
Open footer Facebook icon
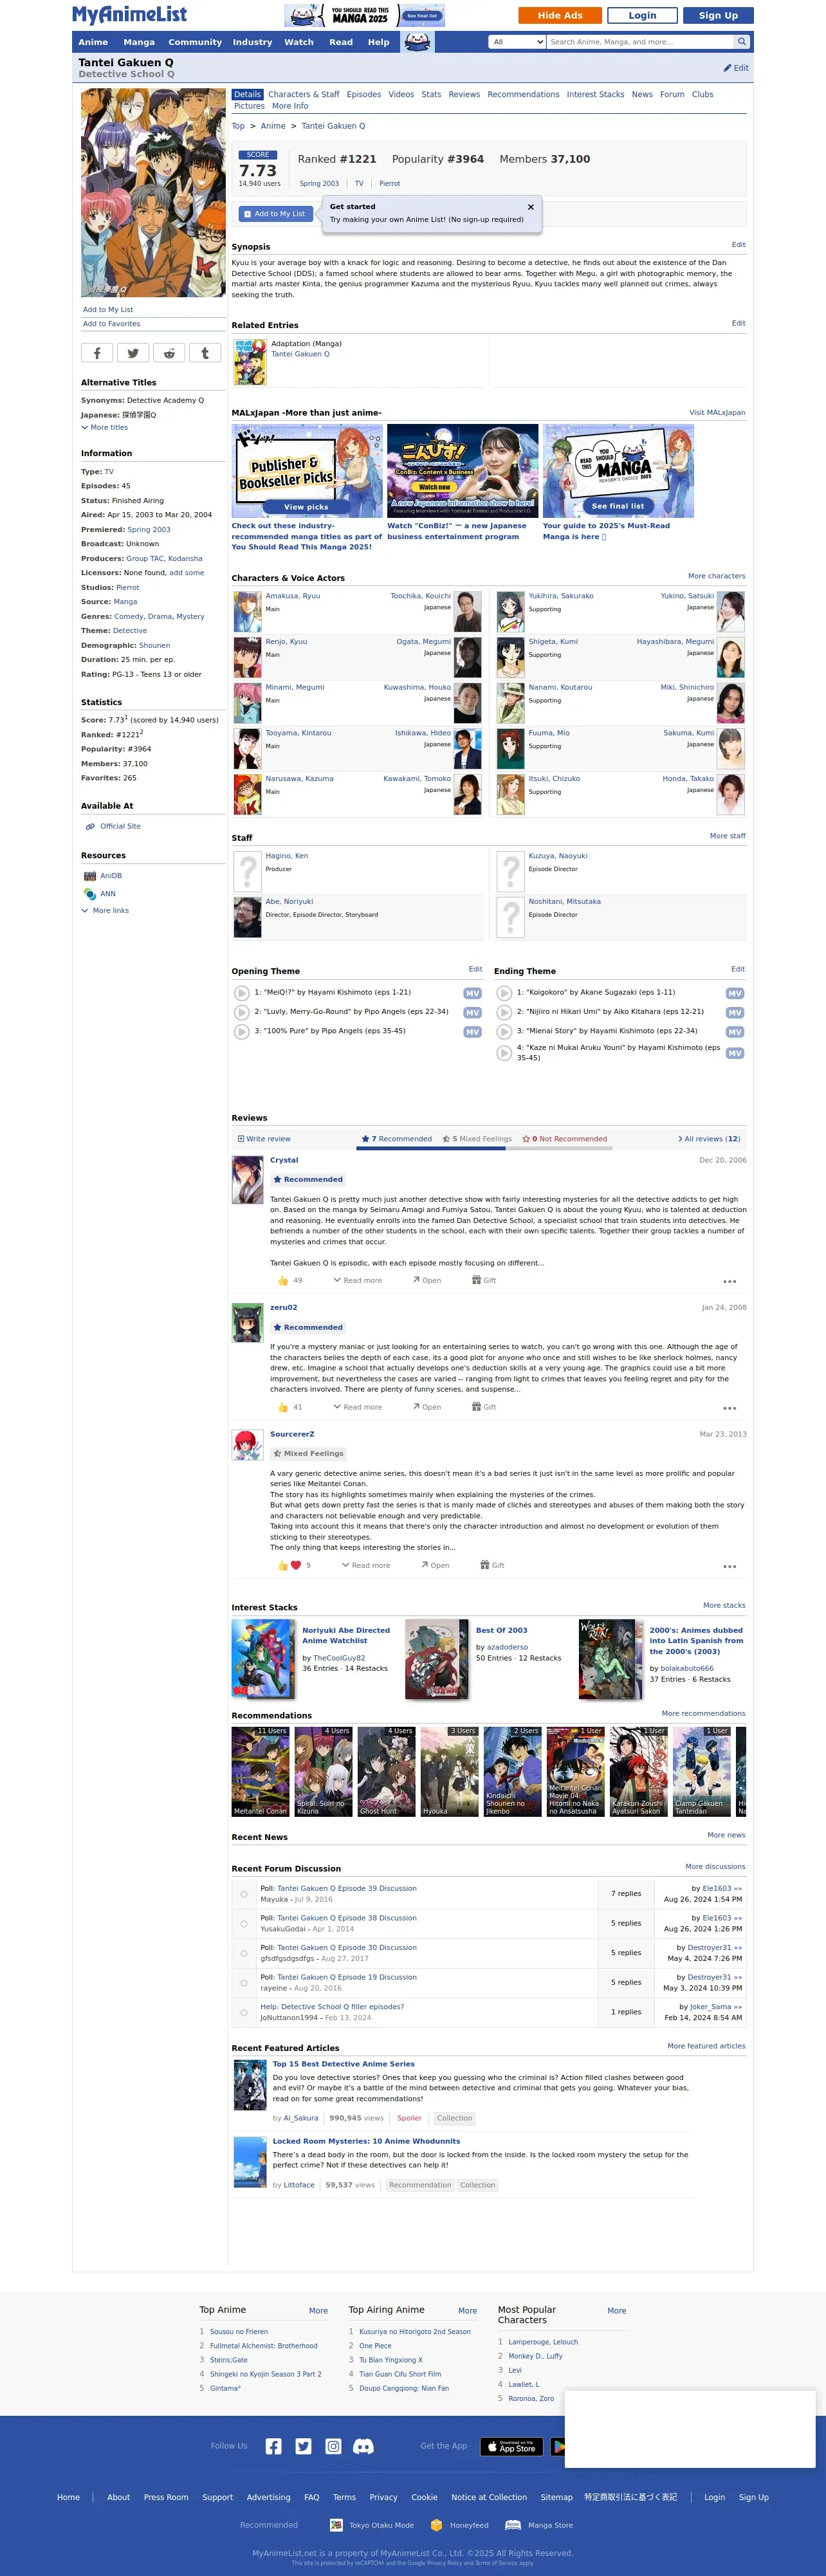(273, 2446)
